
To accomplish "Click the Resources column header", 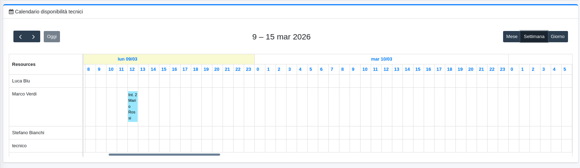I will point(24,64).
